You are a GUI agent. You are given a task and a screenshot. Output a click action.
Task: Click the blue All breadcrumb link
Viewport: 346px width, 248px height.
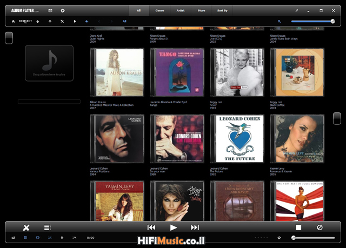[124, 22]
